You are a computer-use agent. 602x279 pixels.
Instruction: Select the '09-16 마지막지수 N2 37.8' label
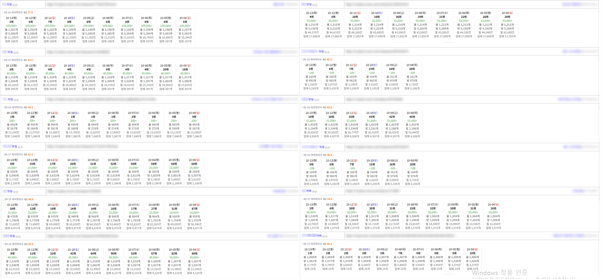[x=18, y=13]
